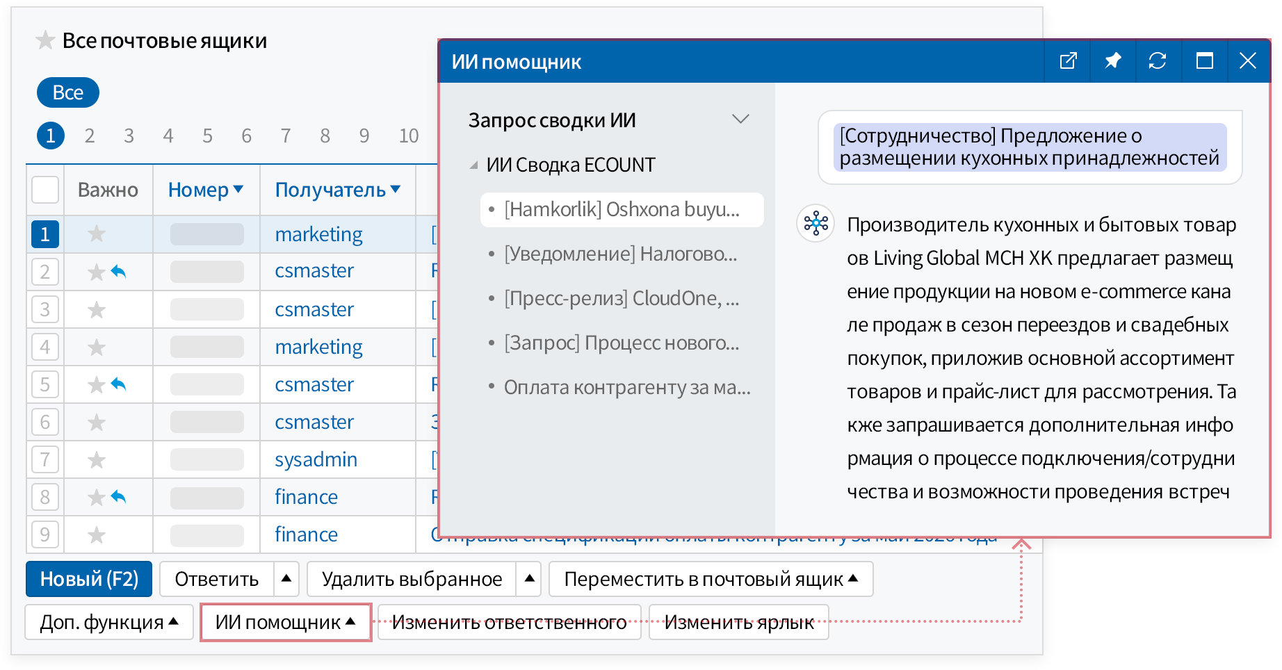1282x670 pixels.
Task: Go to page 7
Action: pos(286,136)
